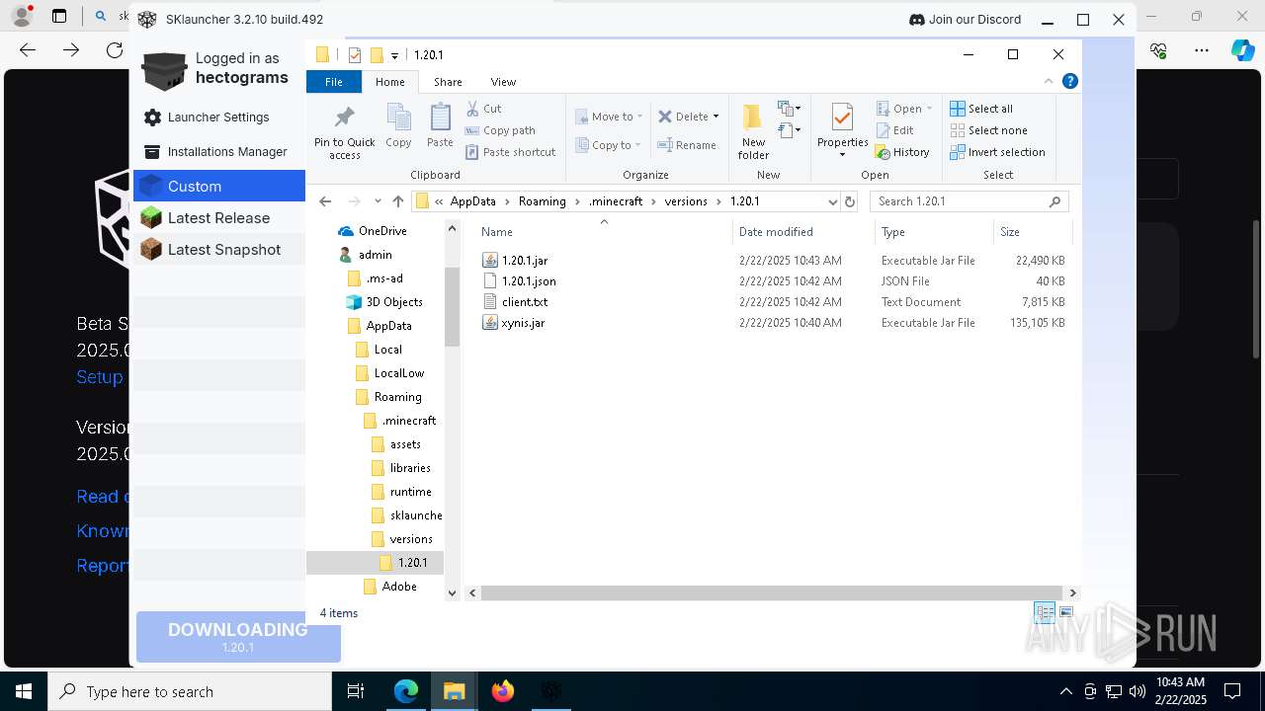This screenshot has height=711, width=1265.
Task: Click the Edit command in Open group
Action: (x=894, y=130)
